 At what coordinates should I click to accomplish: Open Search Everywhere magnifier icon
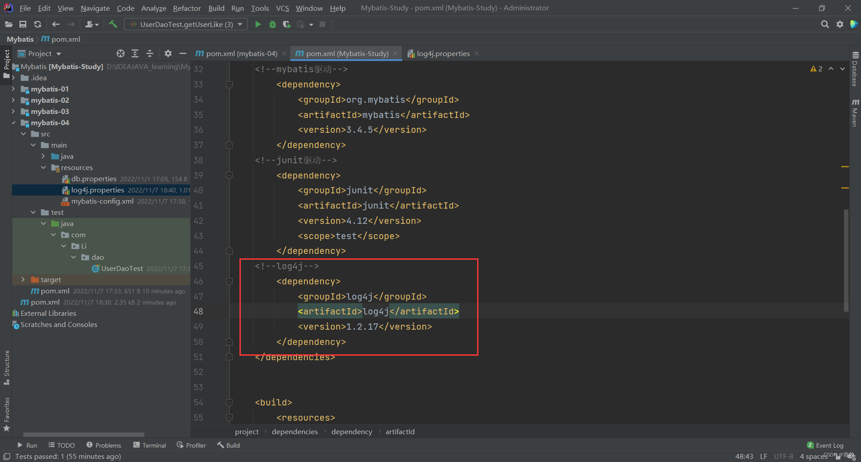click(x=825, y=24)
